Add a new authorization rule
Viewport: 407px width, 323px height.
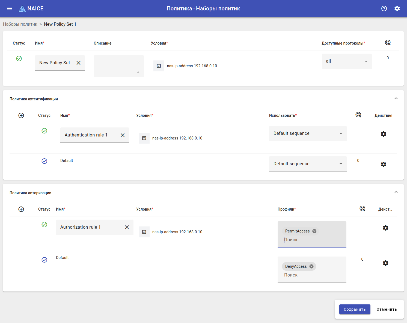21,209
